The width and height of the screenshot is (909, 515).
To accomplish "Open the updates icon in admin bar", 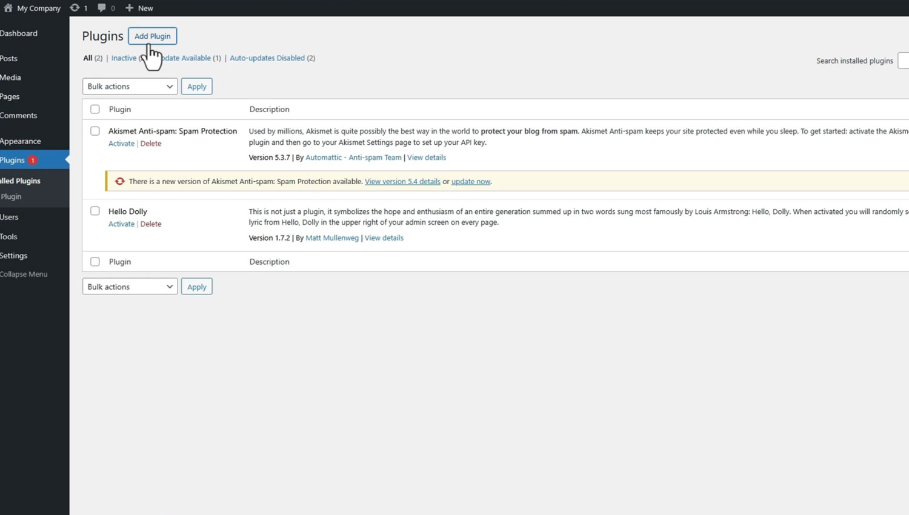I will click(x=75, y=8).
